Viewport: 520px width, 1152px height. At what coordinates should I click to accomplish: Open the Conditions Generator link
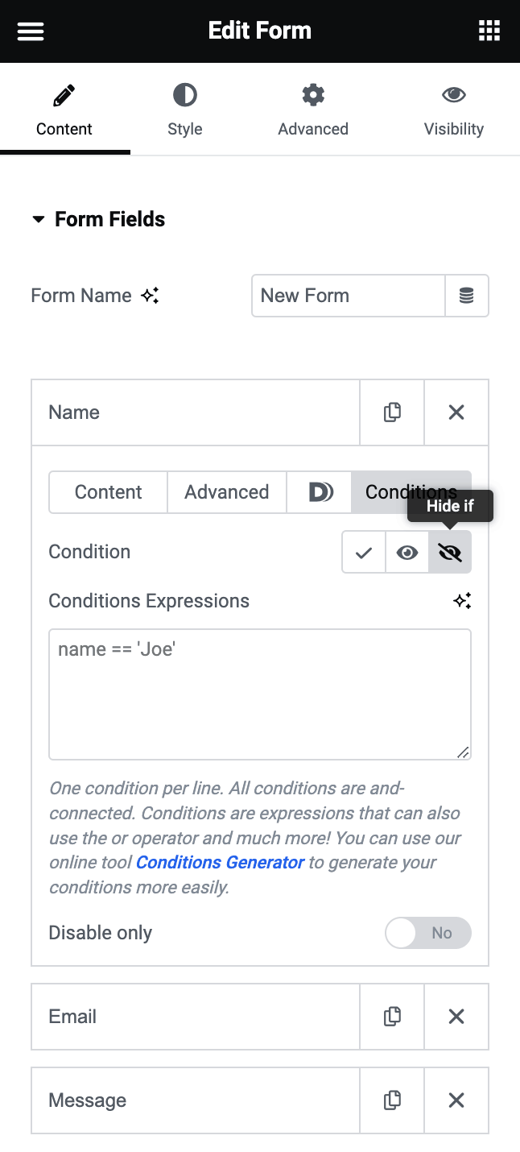[220, 863]
